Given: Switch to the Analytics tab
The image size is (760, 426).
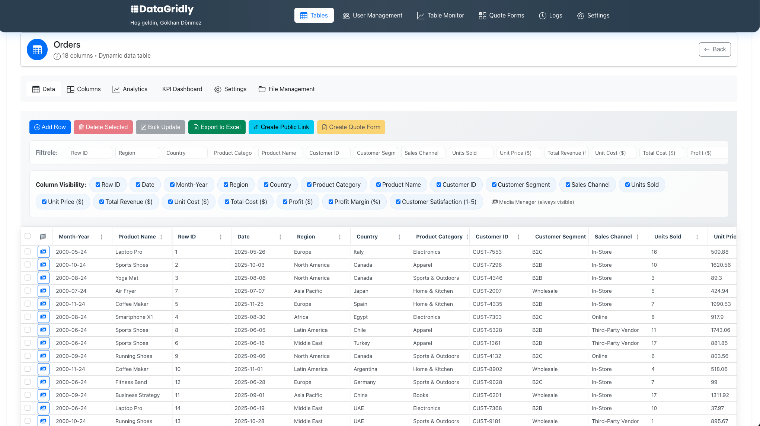Looking at the screenshot, I should pyautogui.click(x=130, y=89).
